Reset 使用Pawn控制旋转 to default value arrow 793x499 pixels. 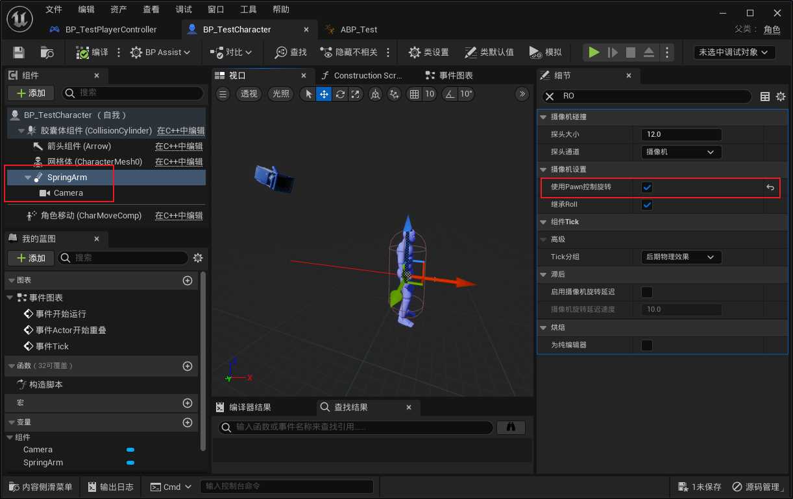pyautogui.click(x=770, y=187)
